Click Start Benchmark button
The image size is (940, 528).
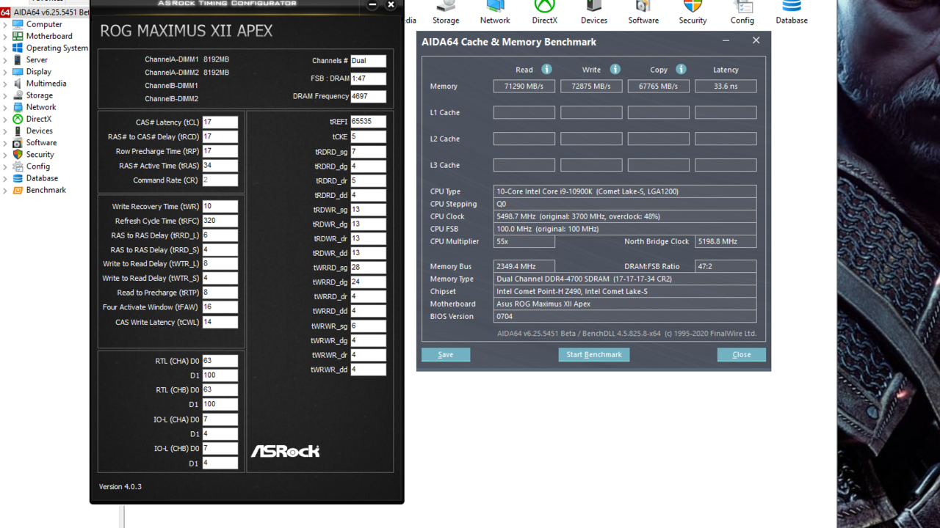pos(594,354)
